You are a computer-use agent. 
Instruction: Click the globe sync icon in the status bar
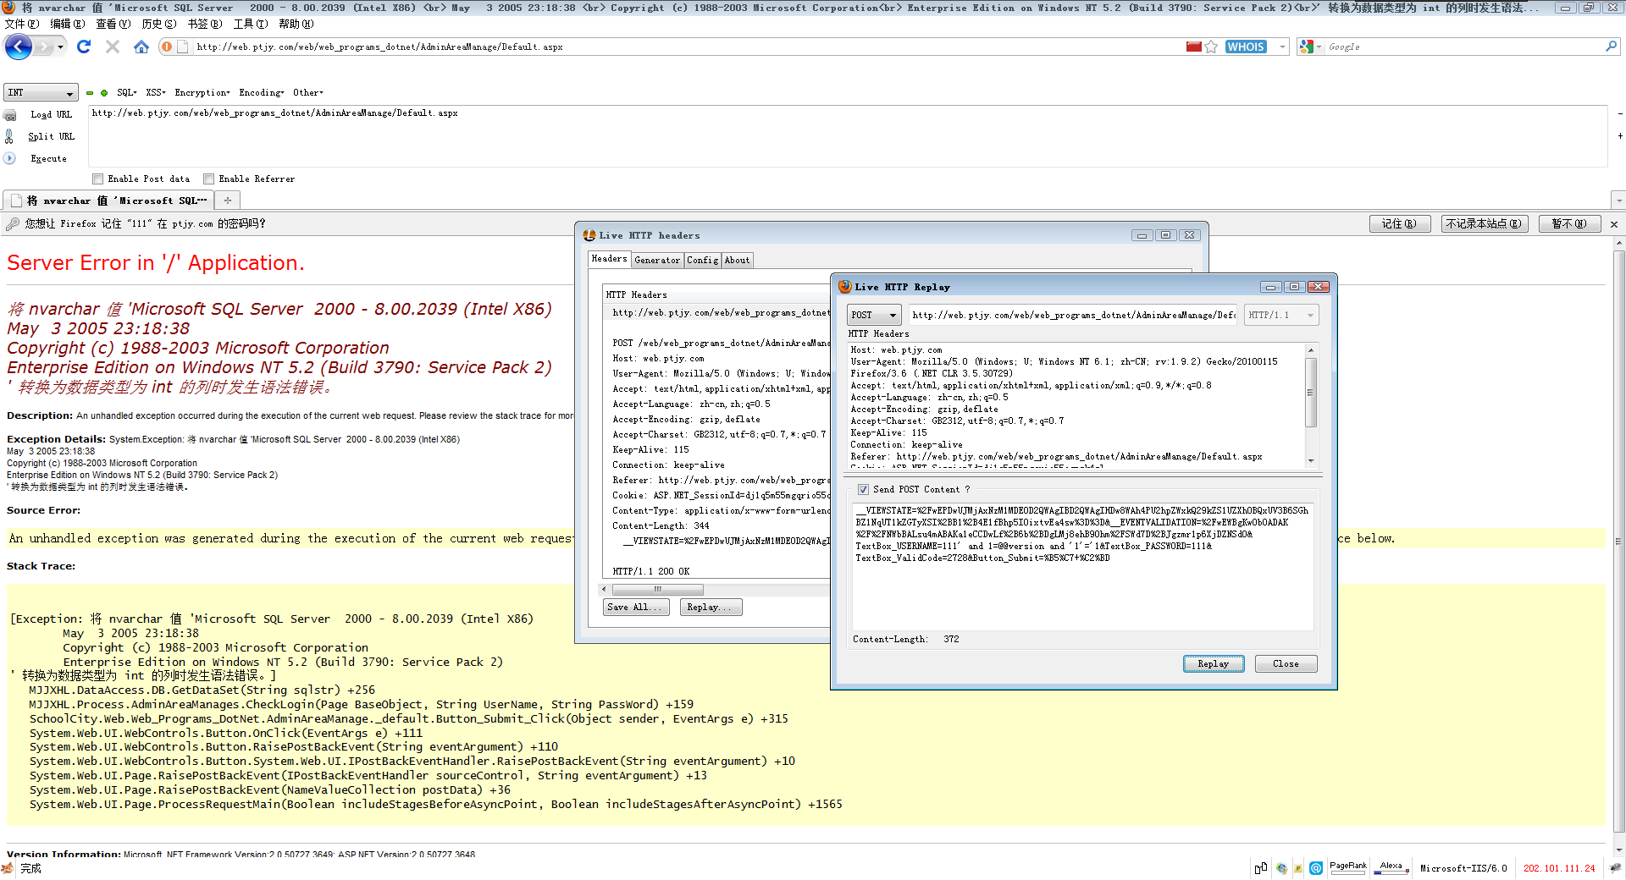[x=1281, y=868]
